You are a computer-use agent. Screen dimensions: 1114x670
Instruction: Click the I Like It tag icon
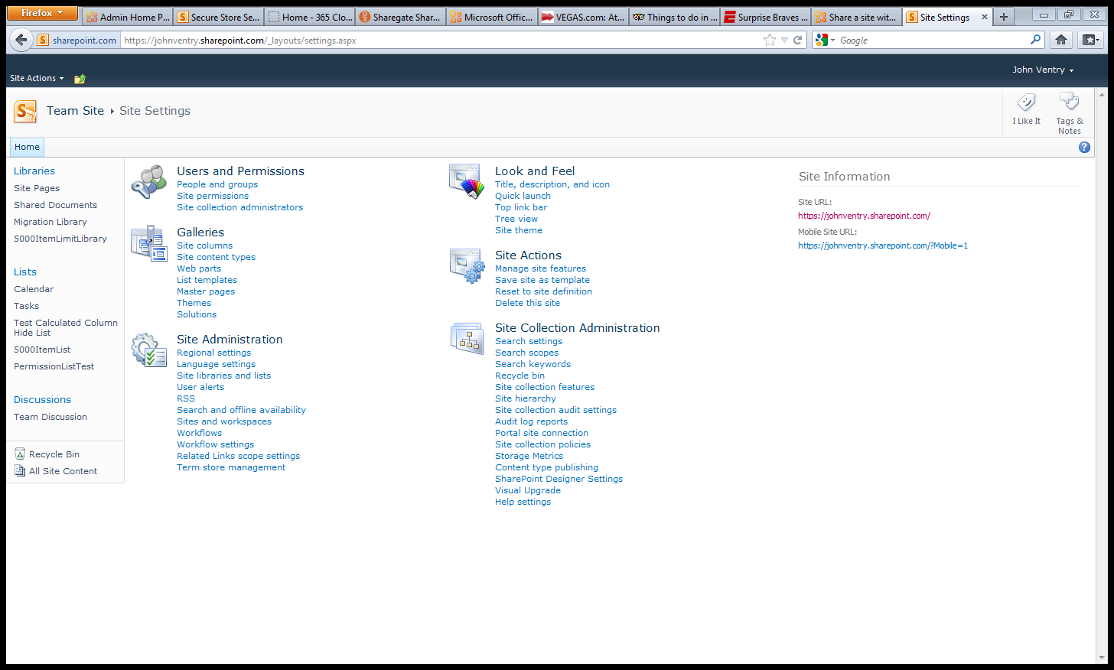tap(1026, 102)
